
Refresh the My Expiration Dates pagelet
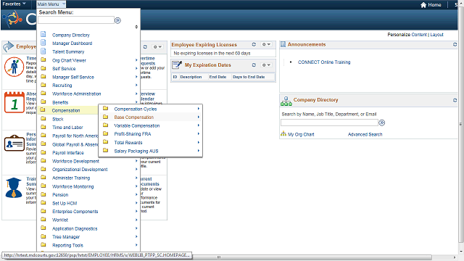pyautogui.click(x=254, y=65)
